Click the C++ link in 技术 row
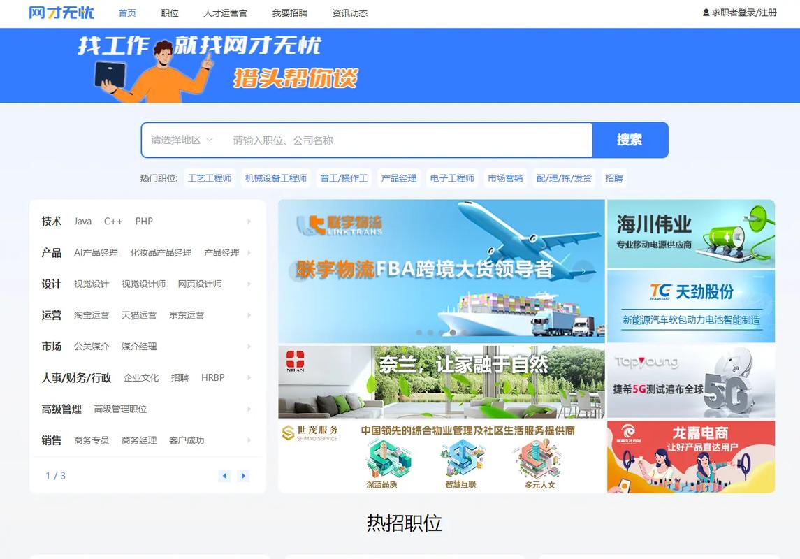800x559 pixels. [x=113, y=222]
